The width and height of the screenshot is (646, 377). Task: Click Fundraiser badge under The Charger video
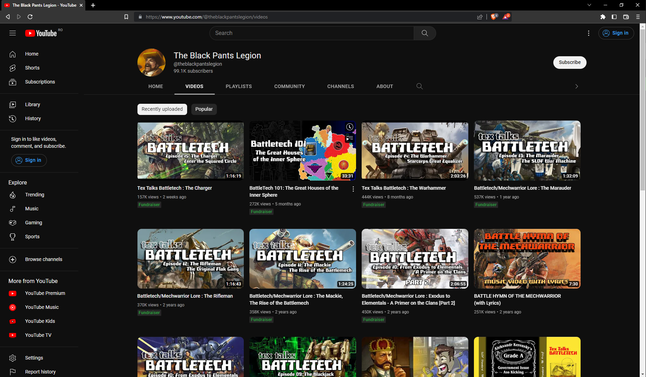coord(149,205)
